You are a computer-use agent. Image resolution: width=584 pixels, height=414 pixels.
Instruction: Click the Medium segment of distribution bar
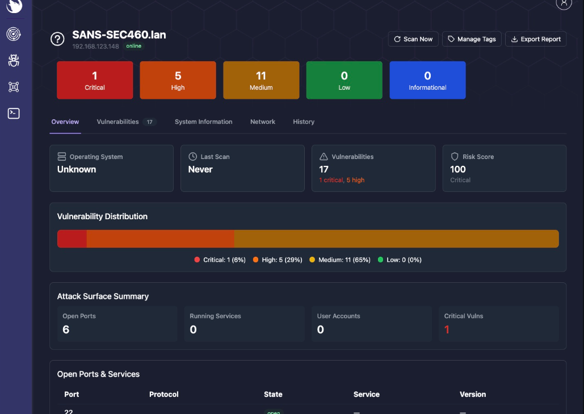[x=396, y=239]
